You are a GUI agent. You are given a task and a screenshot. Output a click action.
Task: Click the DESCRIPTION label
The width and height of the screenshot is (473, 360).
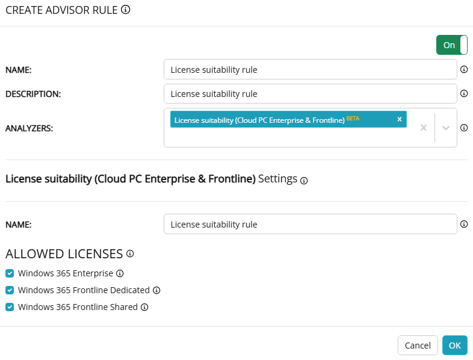pos(33,94)
